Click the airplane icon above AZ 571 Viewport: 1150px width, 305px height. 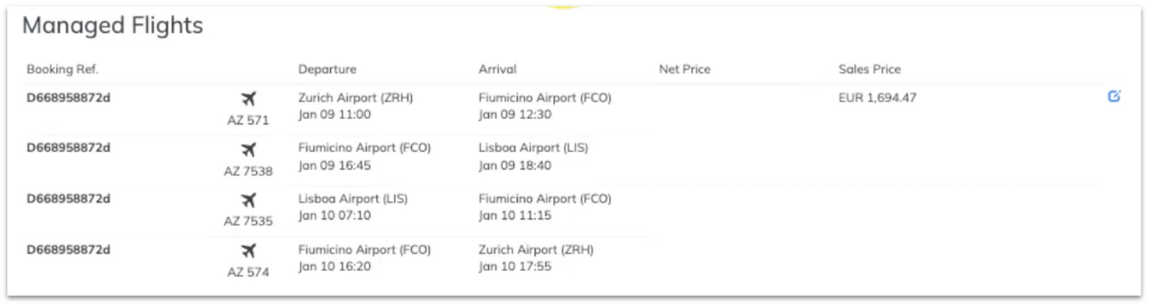pyautogui.click(x=249, y=99)
